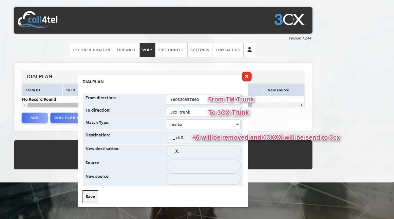Click the ADD dialplan button

click(x=35, y=118)
